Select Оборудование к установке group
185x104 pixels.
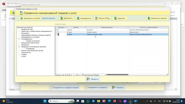coord(30,37)
